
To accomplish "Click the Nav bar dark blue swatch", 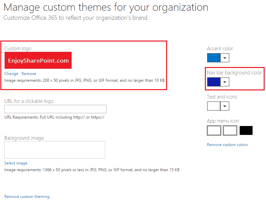I will [214, 82].
